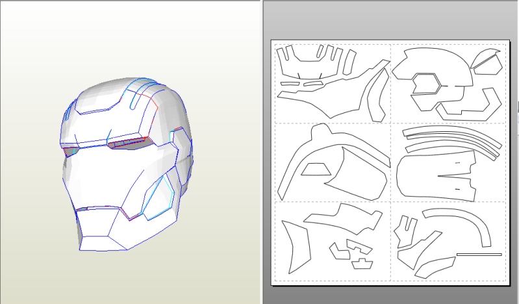The image size is (519, 304).
Task: Select the hexagonal ring cutout in the pattern
Action: click(427, 84)
